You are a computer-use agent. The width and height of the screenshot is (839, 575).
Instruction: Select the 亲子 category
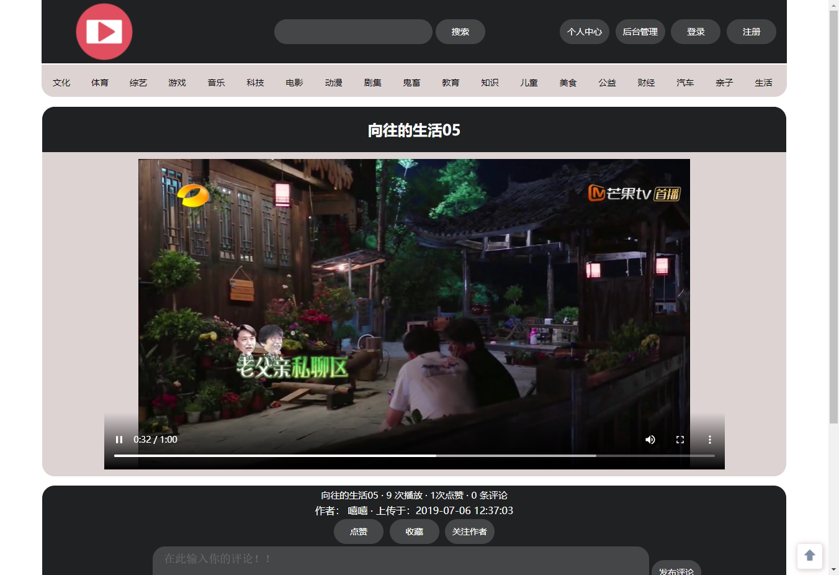[x=725, y=83]
